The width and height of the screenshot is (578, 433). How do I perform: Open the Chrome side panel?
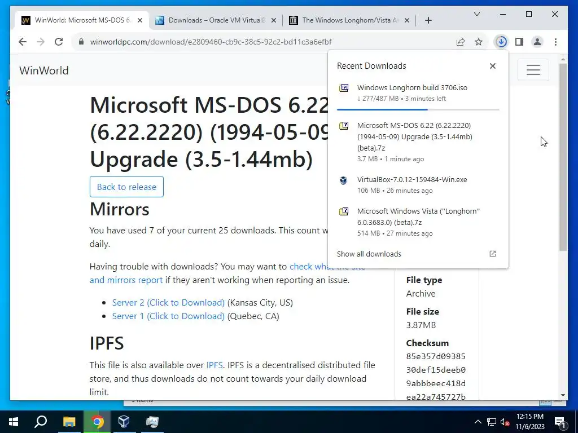[x=519, y=42]
